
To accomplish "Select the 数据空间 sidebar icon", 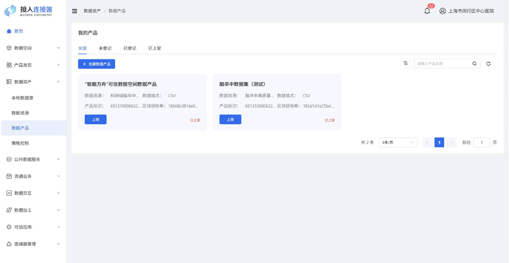I will pyautogui.click(x=10, y=48).
